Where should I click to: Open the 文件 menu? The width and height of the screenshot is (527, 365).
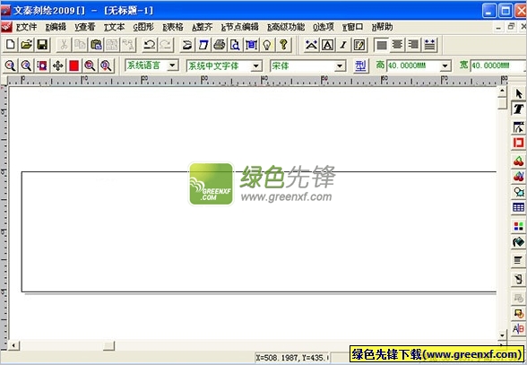pyautogui.click(x=26, y=27)
